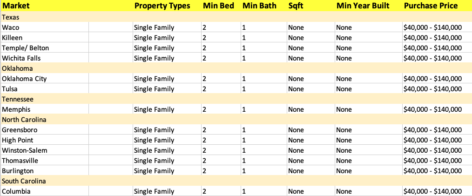
Task: Click the South Carolina section row
Action: point(236,181)
